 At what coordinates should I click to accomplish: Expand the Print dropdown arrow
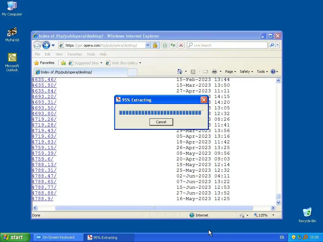coord(220,72)
